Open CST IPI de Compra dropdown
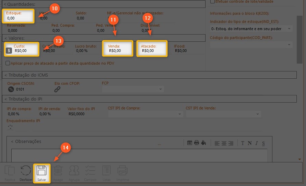This screenshot has height=186, width=306. [x=145, y=114]
